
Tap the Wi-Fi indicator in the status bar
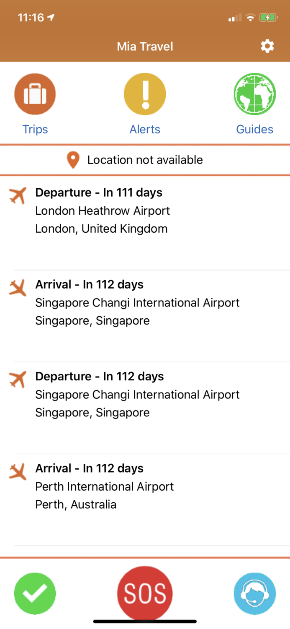tap(251, 18)
